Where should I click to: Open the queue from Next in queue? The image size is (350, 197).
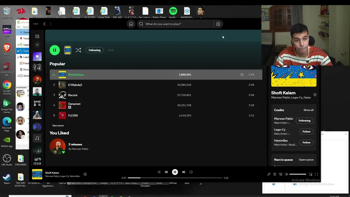(306, 160)
